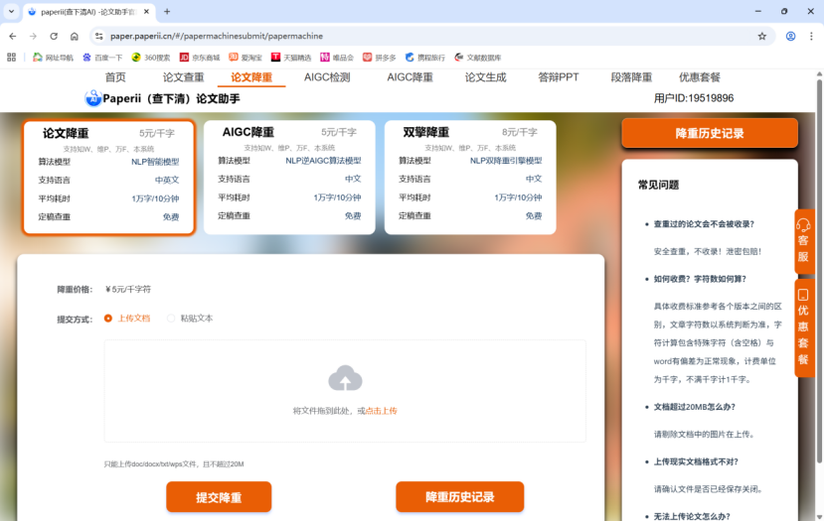The image size is (825, 522).
Task: Open the 文献数据库 bookmark
Action: coord(478,58)
